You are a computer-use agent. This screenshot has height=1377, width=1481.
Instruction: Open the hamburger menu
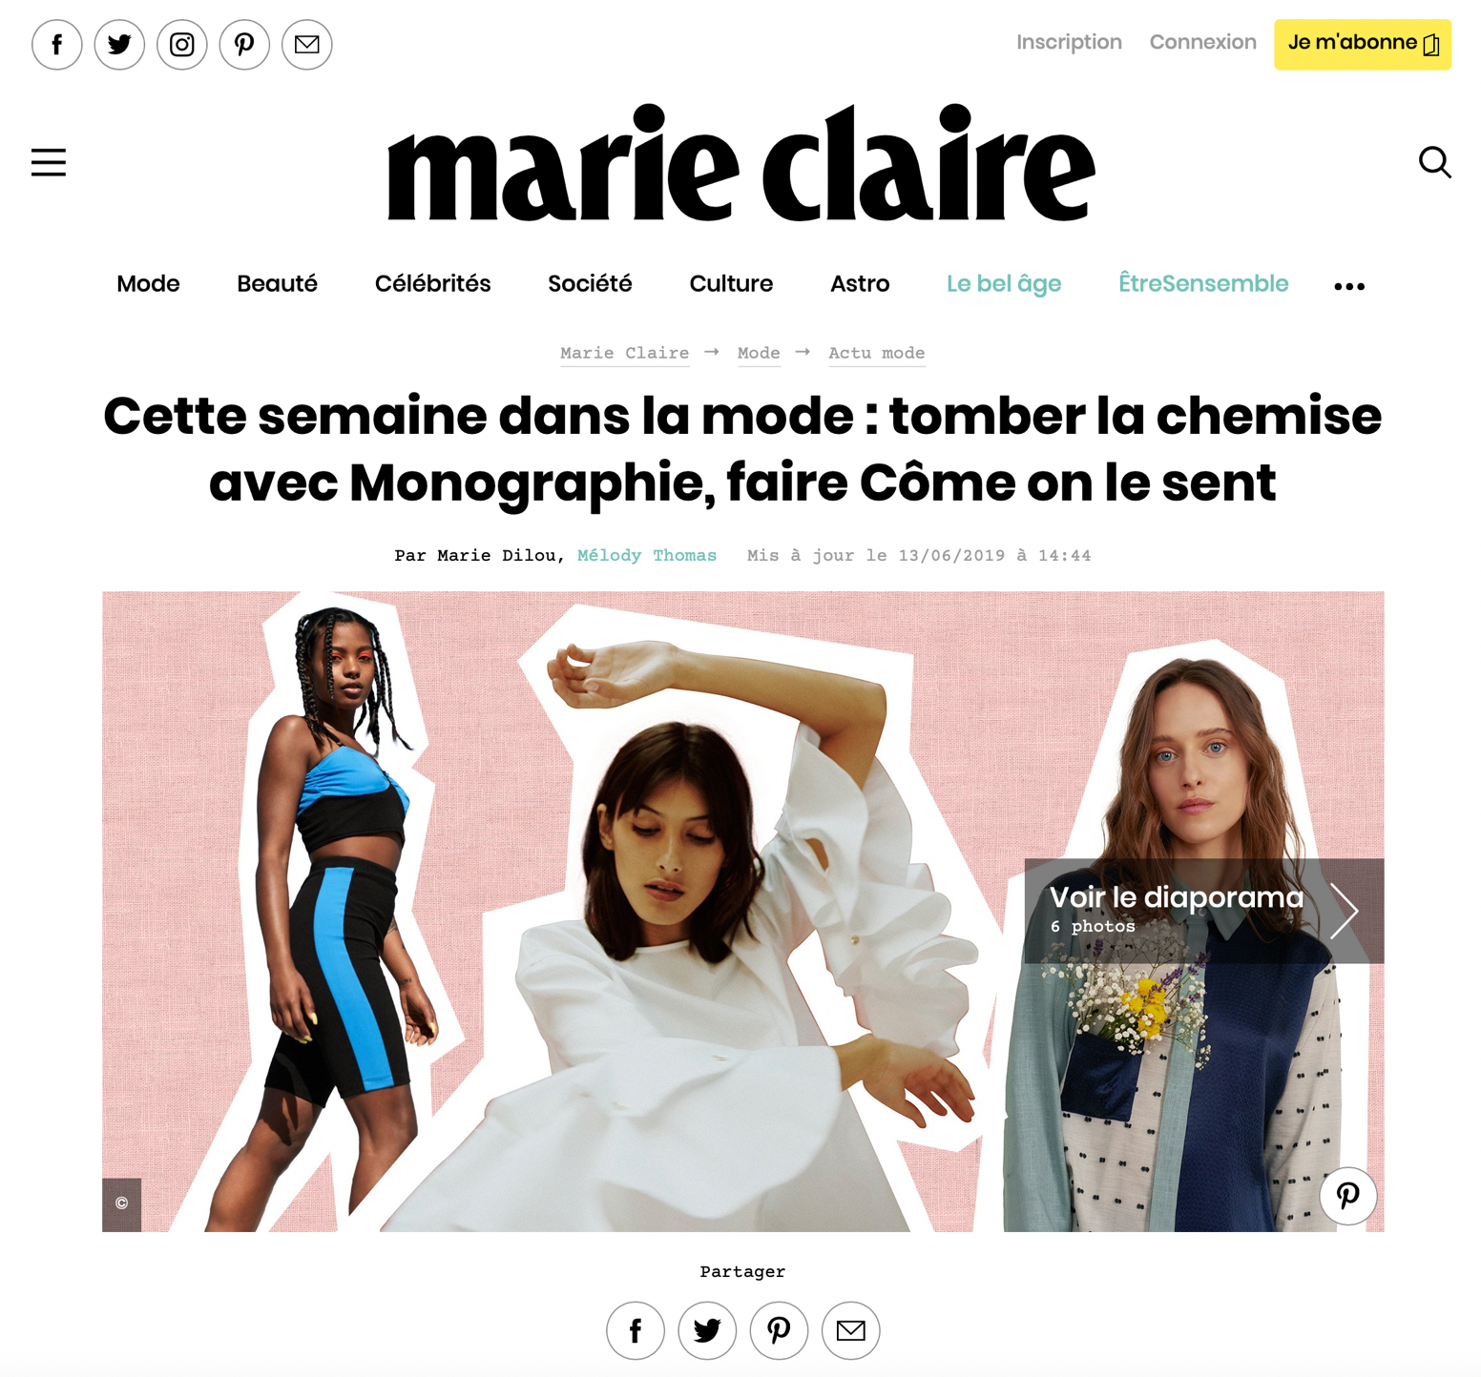tap(49, 162)
